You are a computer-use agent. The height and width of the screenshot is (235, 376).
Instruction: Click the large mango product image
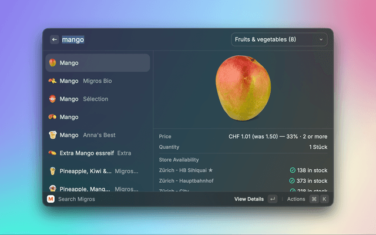click(x=243, y=87)
